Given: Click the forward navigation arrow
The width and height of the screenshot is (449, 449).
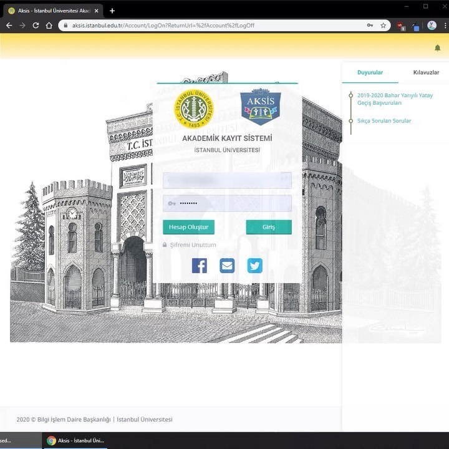Looking at the screenshot, I should click(22, 26).
